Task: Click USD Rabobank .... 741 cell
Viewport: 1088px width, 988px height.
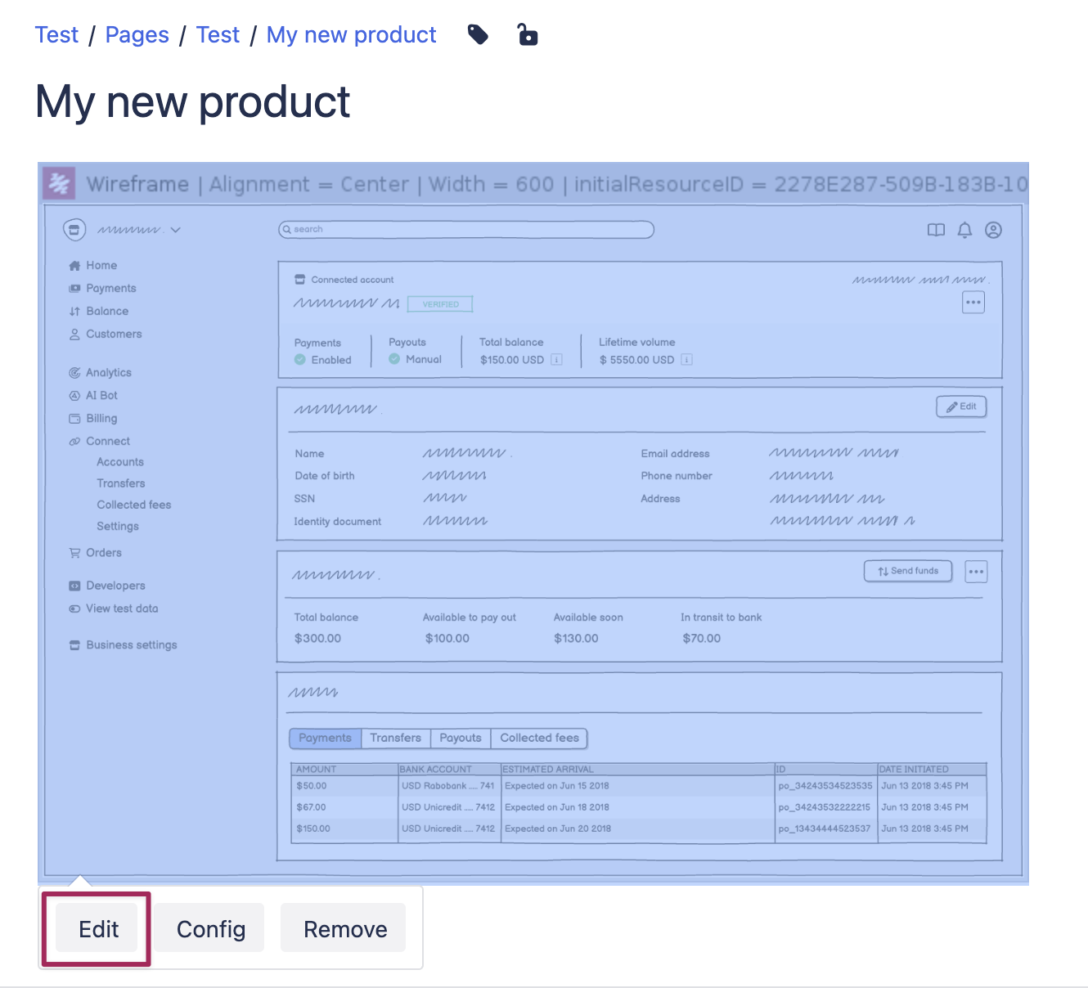Action: 448,786
